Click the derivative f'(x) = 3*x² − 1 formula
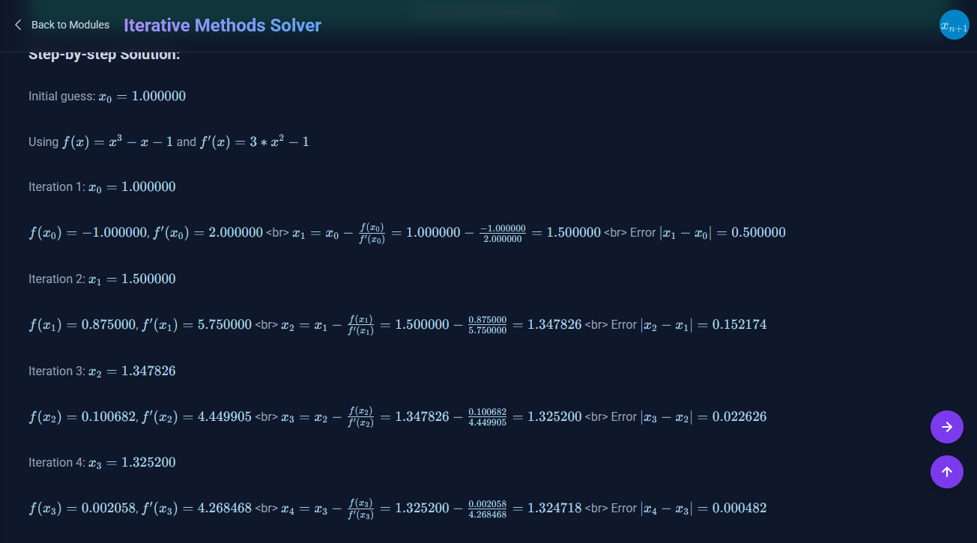Viewport: 977px width, 543px height. (x=254, y=142)
